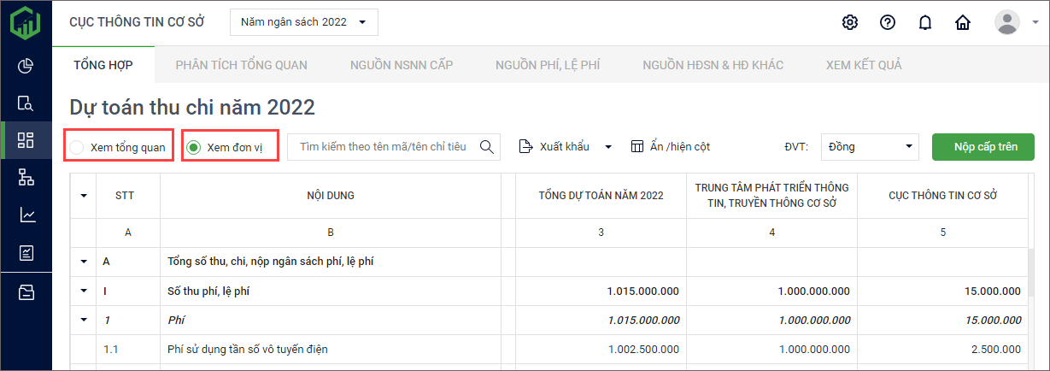1050x371 pixels.
Task: Open the 'Năm ngân sách 2022' dropdown
Action: (303, 22)
